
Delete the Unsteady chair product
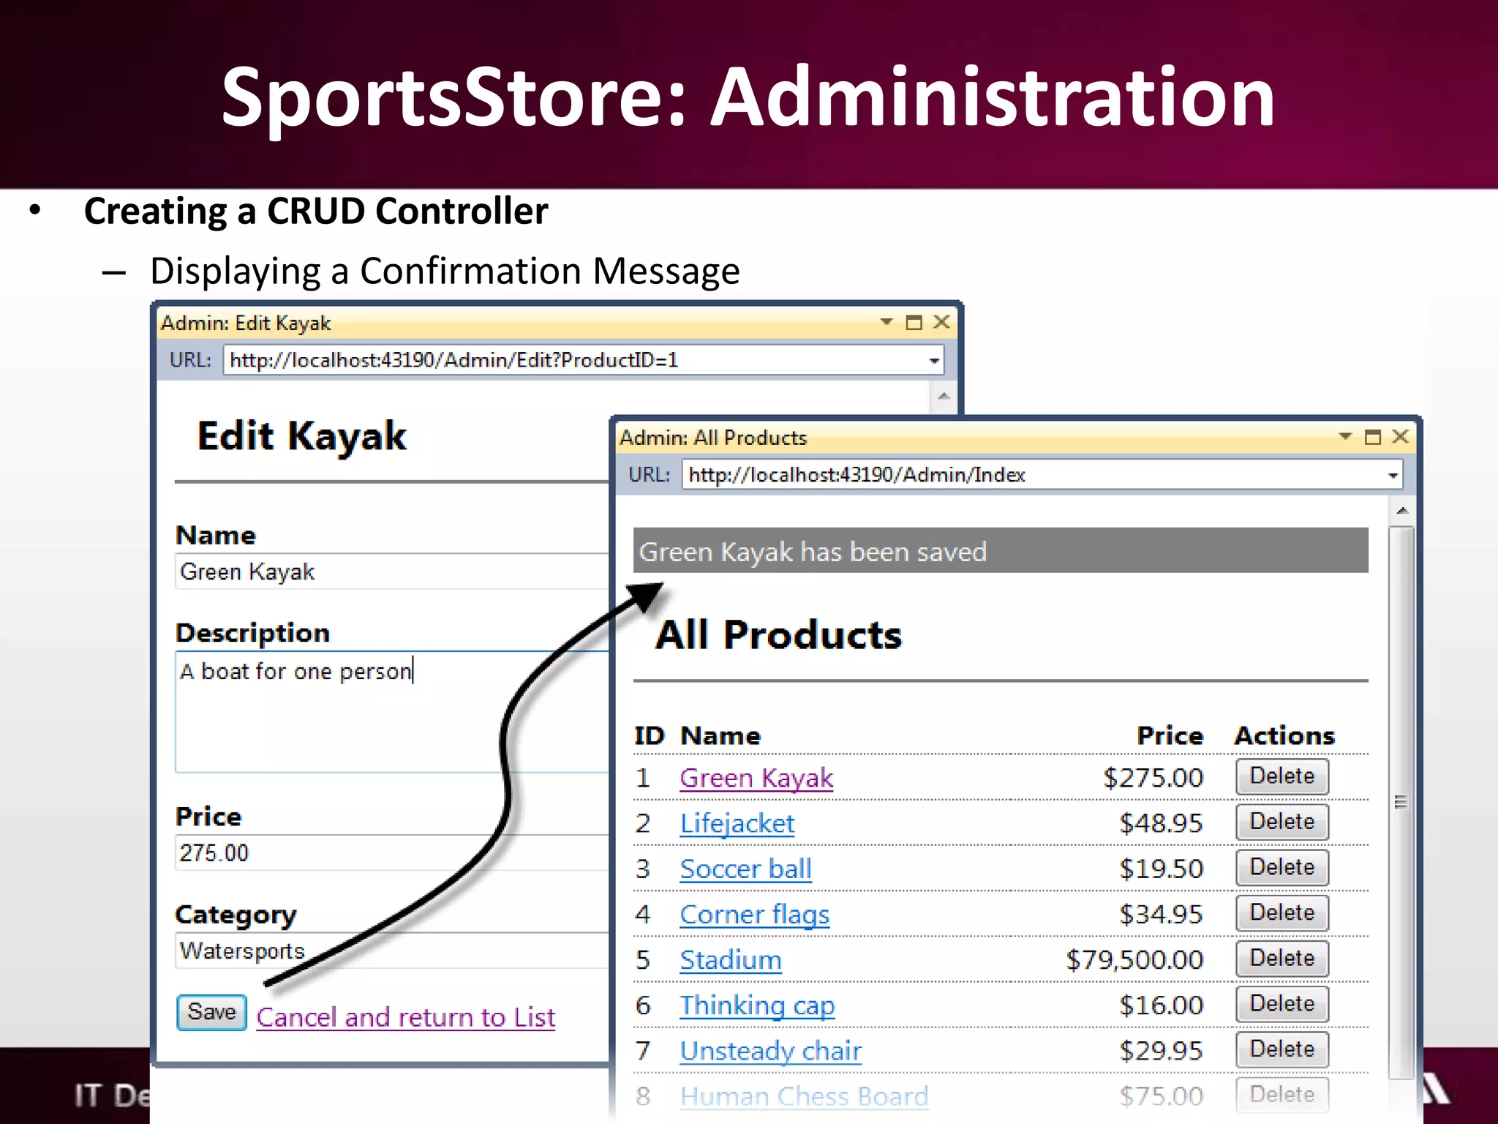pyautogui.click(x=1282, y=1049)
